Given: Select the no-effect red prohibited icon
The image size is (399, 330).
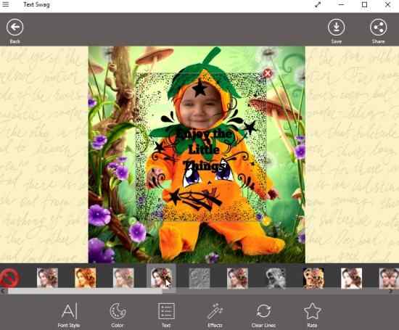Looking at the screenshot, I should pyautogui.click(x=9, y=278).
